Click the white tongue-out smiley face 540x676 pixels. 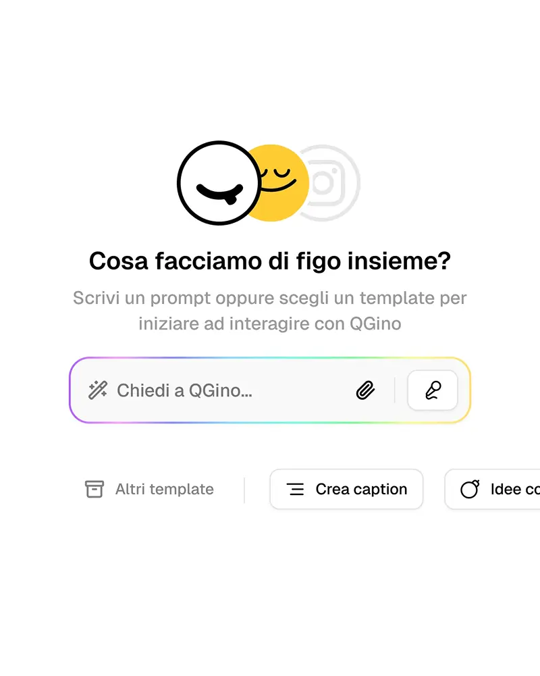point(217,183)
